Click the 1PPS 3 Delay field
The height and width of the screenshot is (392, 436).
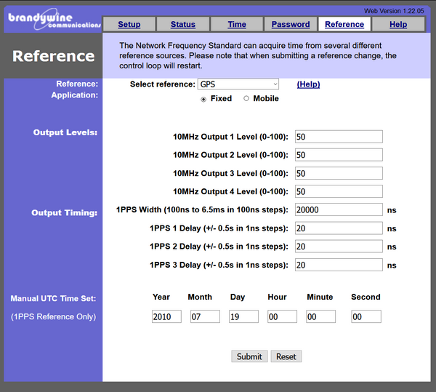click(339, 265)
